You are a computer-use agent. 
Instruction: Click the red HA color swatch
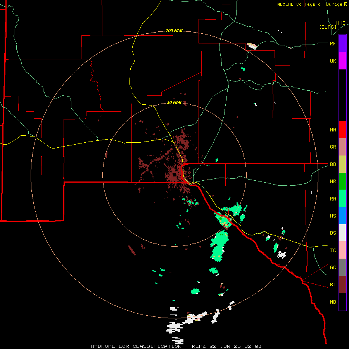342,130
